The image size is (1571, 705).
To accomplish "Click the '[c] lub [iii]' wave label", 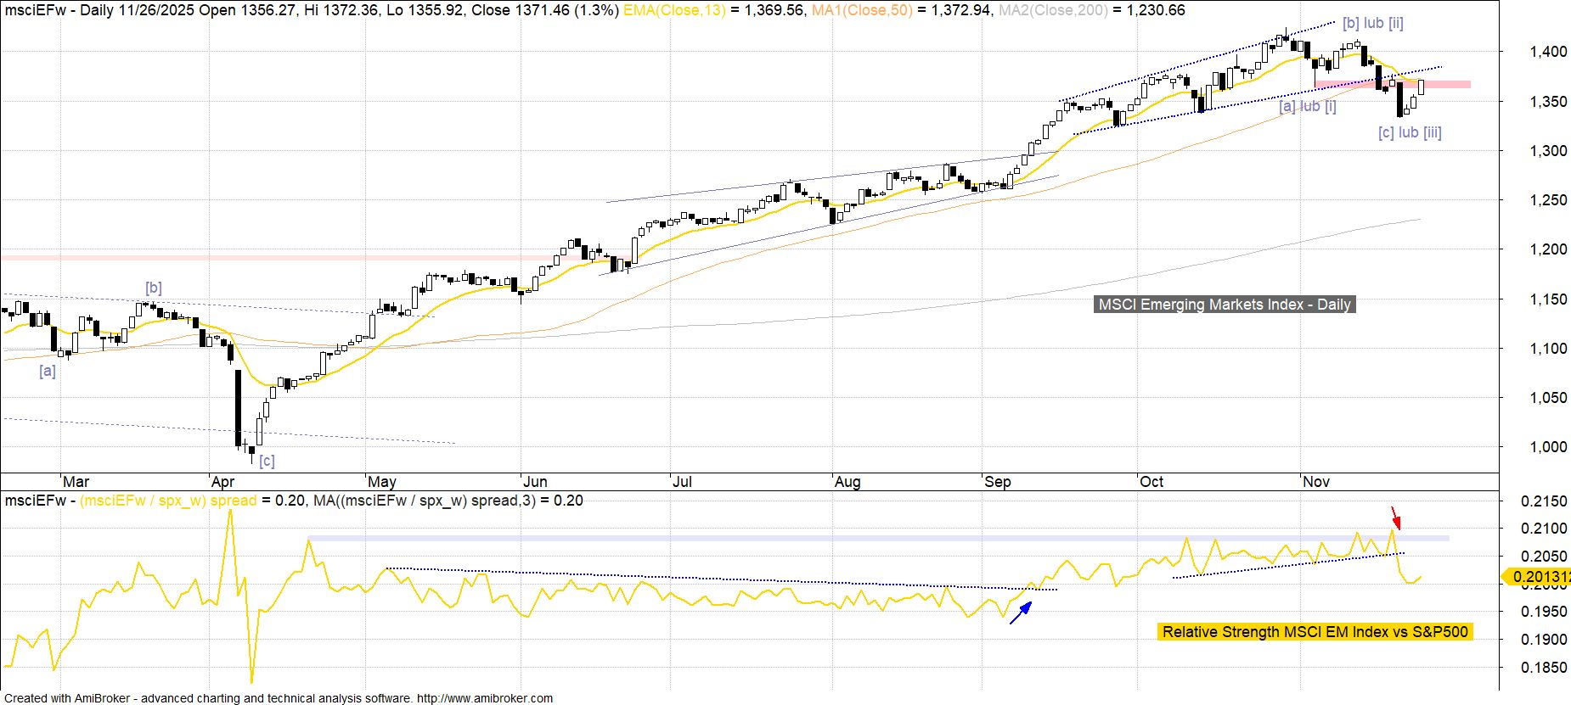I will (x=1409, y=132).
